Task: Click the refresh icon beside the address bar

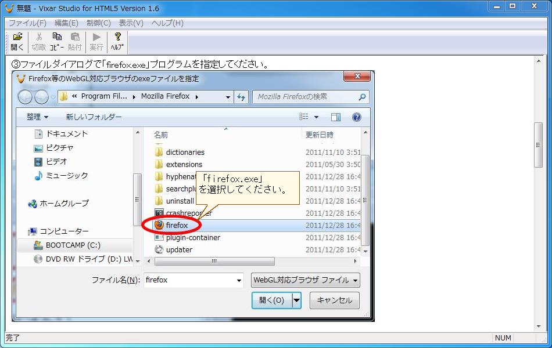Action: pyautogui.click(x=241, y=97)
